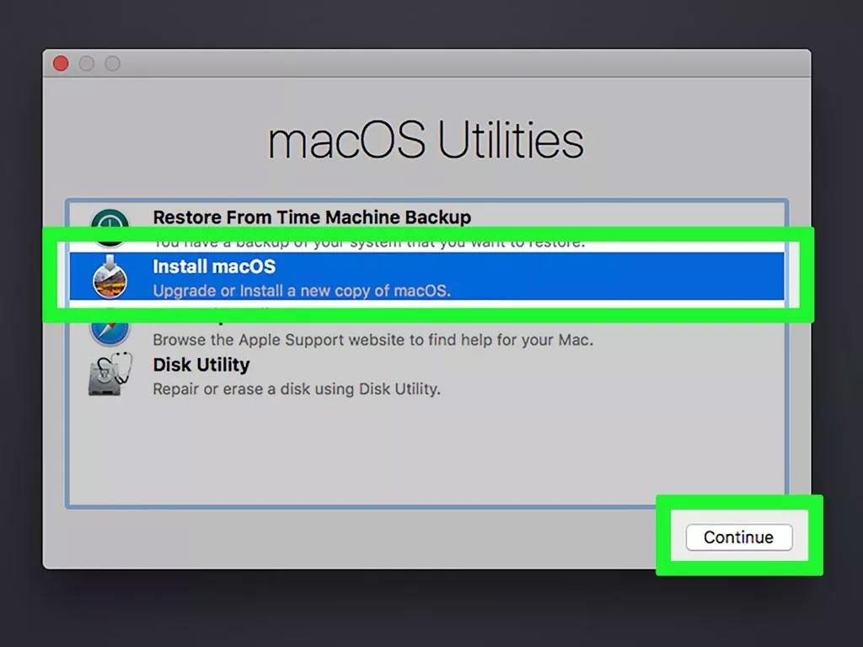Select the Safari compass icon
The image size is (863, 647).
click(110, 334)
